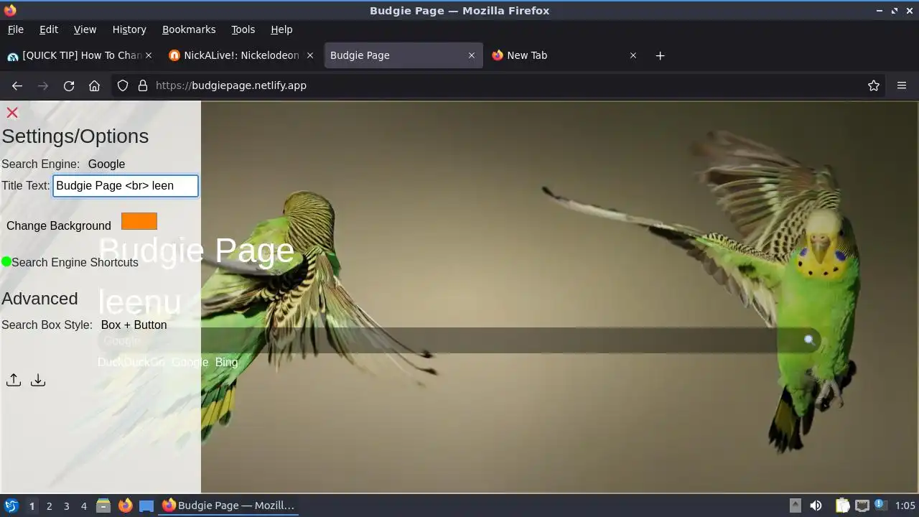Click the Google search shortcut link

pyautogui.click(x=190, y=362)
